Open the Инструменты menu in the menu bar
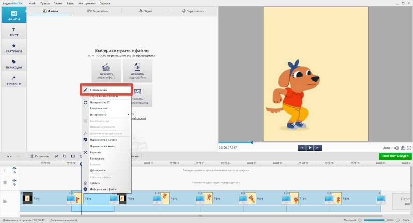 tap(87, 4)
